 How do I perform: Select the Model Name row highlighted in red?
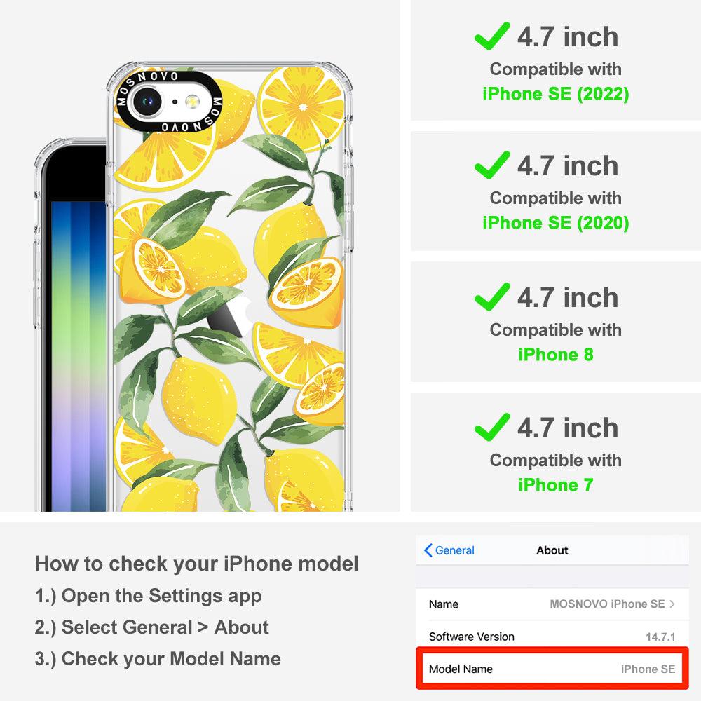[552, 669]
